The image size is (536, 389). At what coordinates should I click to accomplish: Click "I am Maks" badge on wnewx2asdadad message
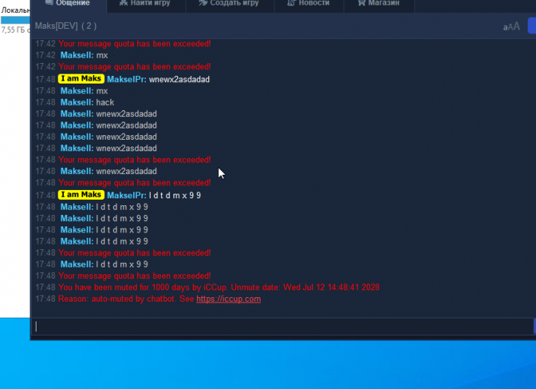click(x=81, y=79)
